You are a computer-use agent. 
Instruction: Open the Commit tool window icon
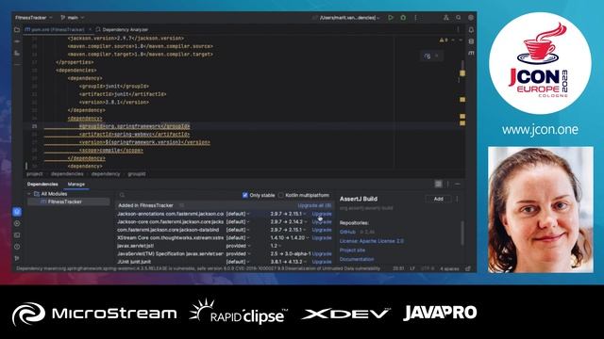pos(17,41)
